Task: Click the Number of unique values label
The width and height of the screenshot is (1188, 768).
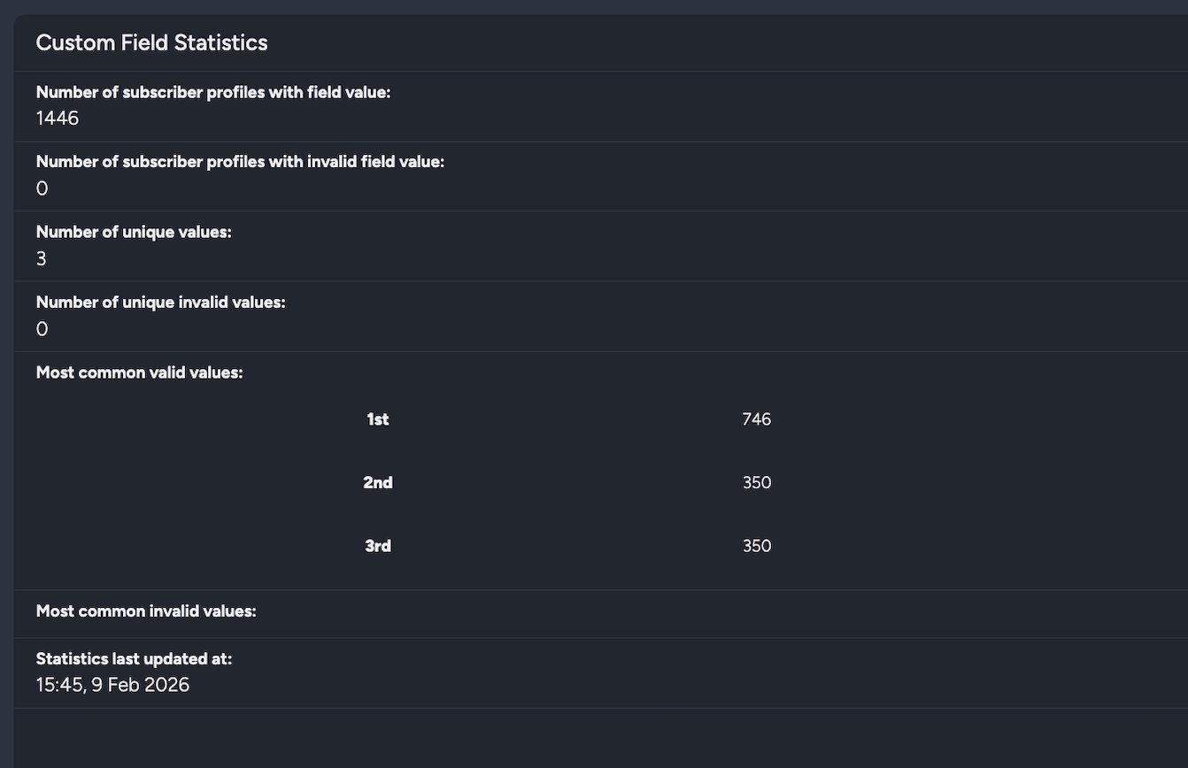Action: coord(133,232)
